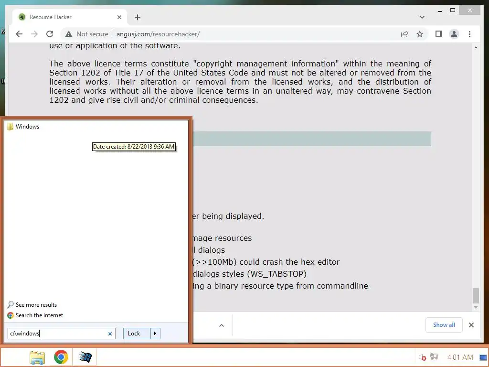The height and width of the screenshot is (367, 489).
Task: Go forward in Chrome
Action: tap(34, 34)
